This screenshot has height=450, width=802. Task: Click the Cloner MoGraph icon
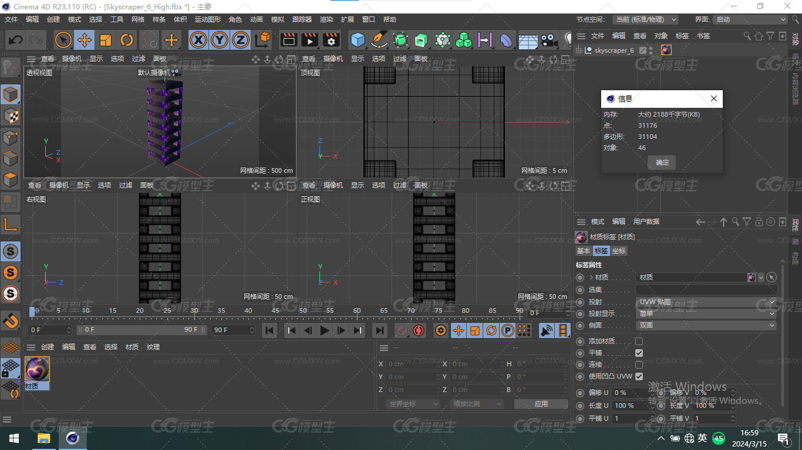[x=464, y=40]
